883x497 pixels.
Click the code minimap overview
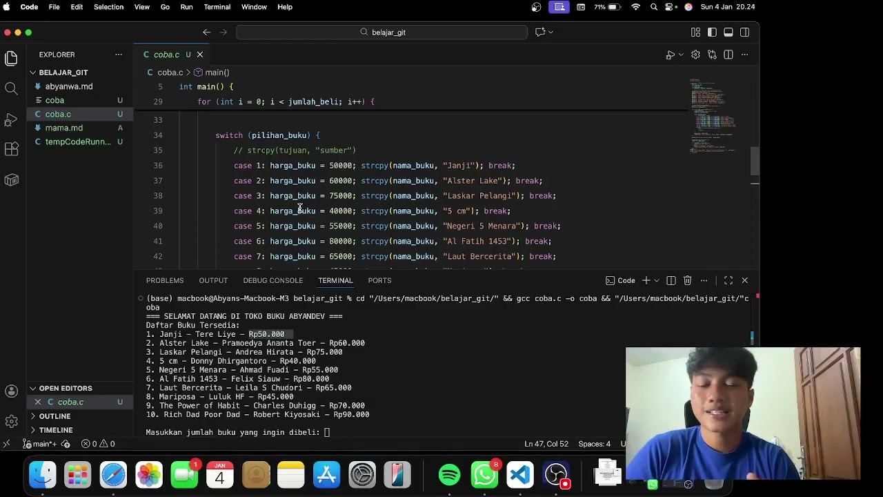pyautogui.click(x=715, y=115)
